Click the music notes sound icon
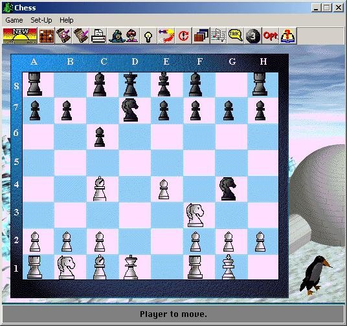This screenshot has height=326, width=347. click(218, 36)
